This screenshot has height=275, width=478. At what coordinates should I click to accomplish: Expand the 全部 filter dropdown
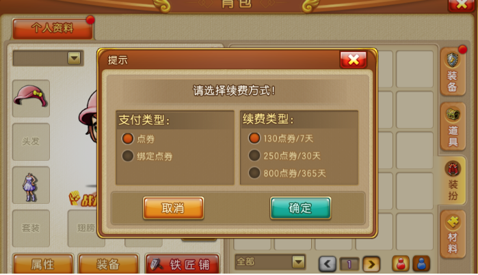[x=298, y=261]
